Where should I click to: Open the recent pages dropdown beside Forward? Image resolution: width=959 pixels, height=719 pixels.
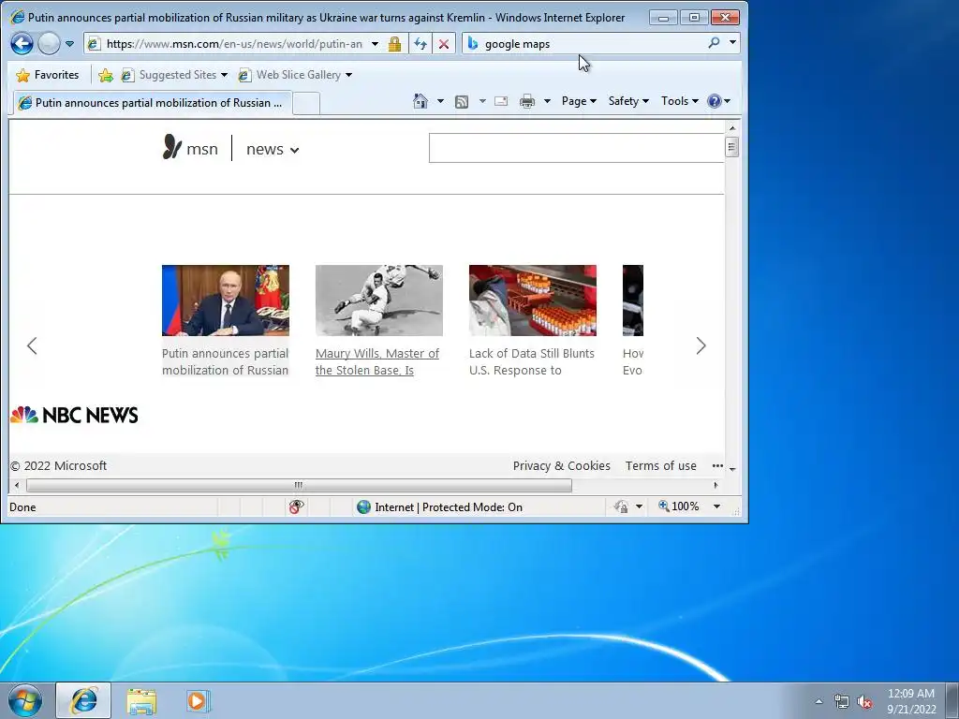pos(69,43)
